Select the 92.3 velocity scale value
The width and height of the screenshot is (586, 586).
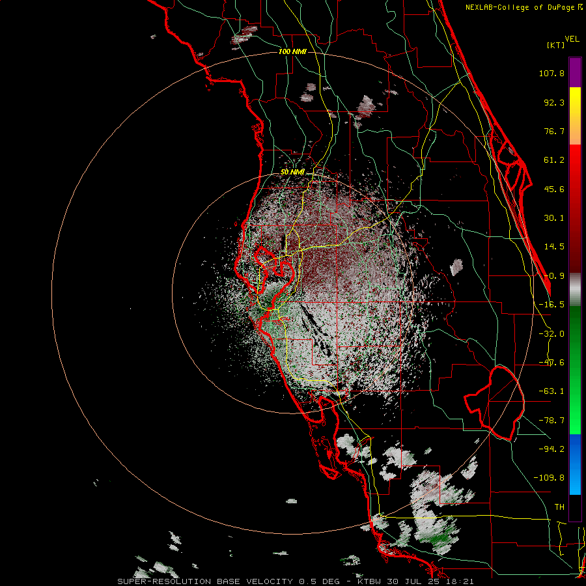coord(554,102)
